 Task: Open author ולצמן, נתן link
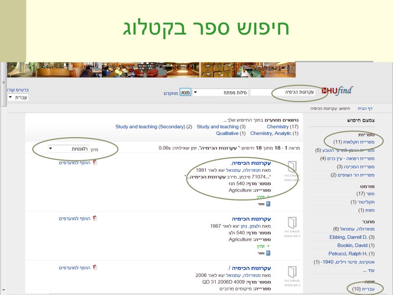click(251, 226)
